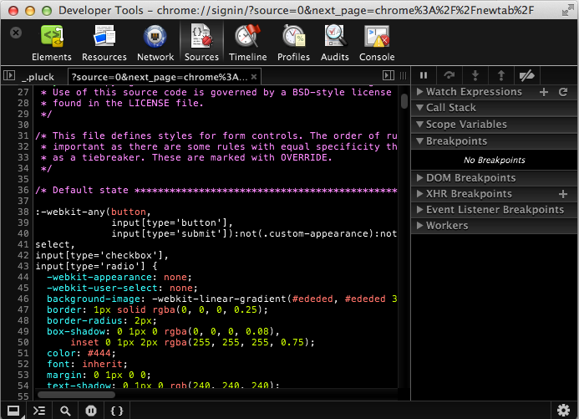Open the Network panel
Image resolution: width=579 pixels, height=419 pixels.
[x=155, y=43]
